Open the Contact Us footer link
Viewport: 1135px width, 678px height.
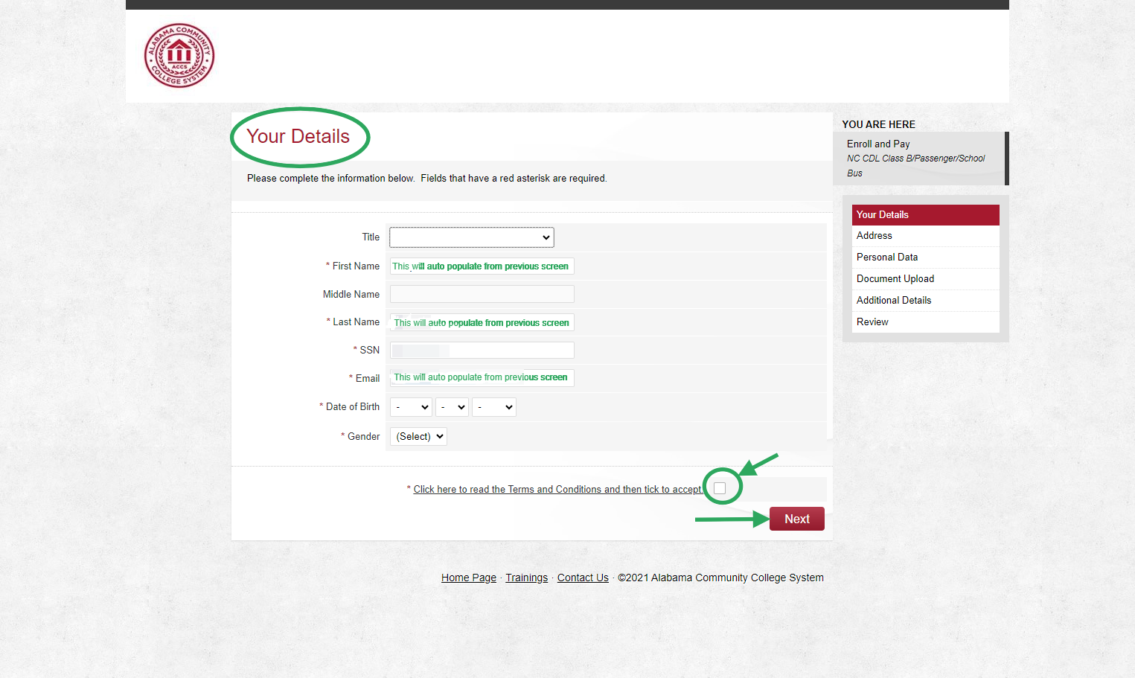pos(583,578)
